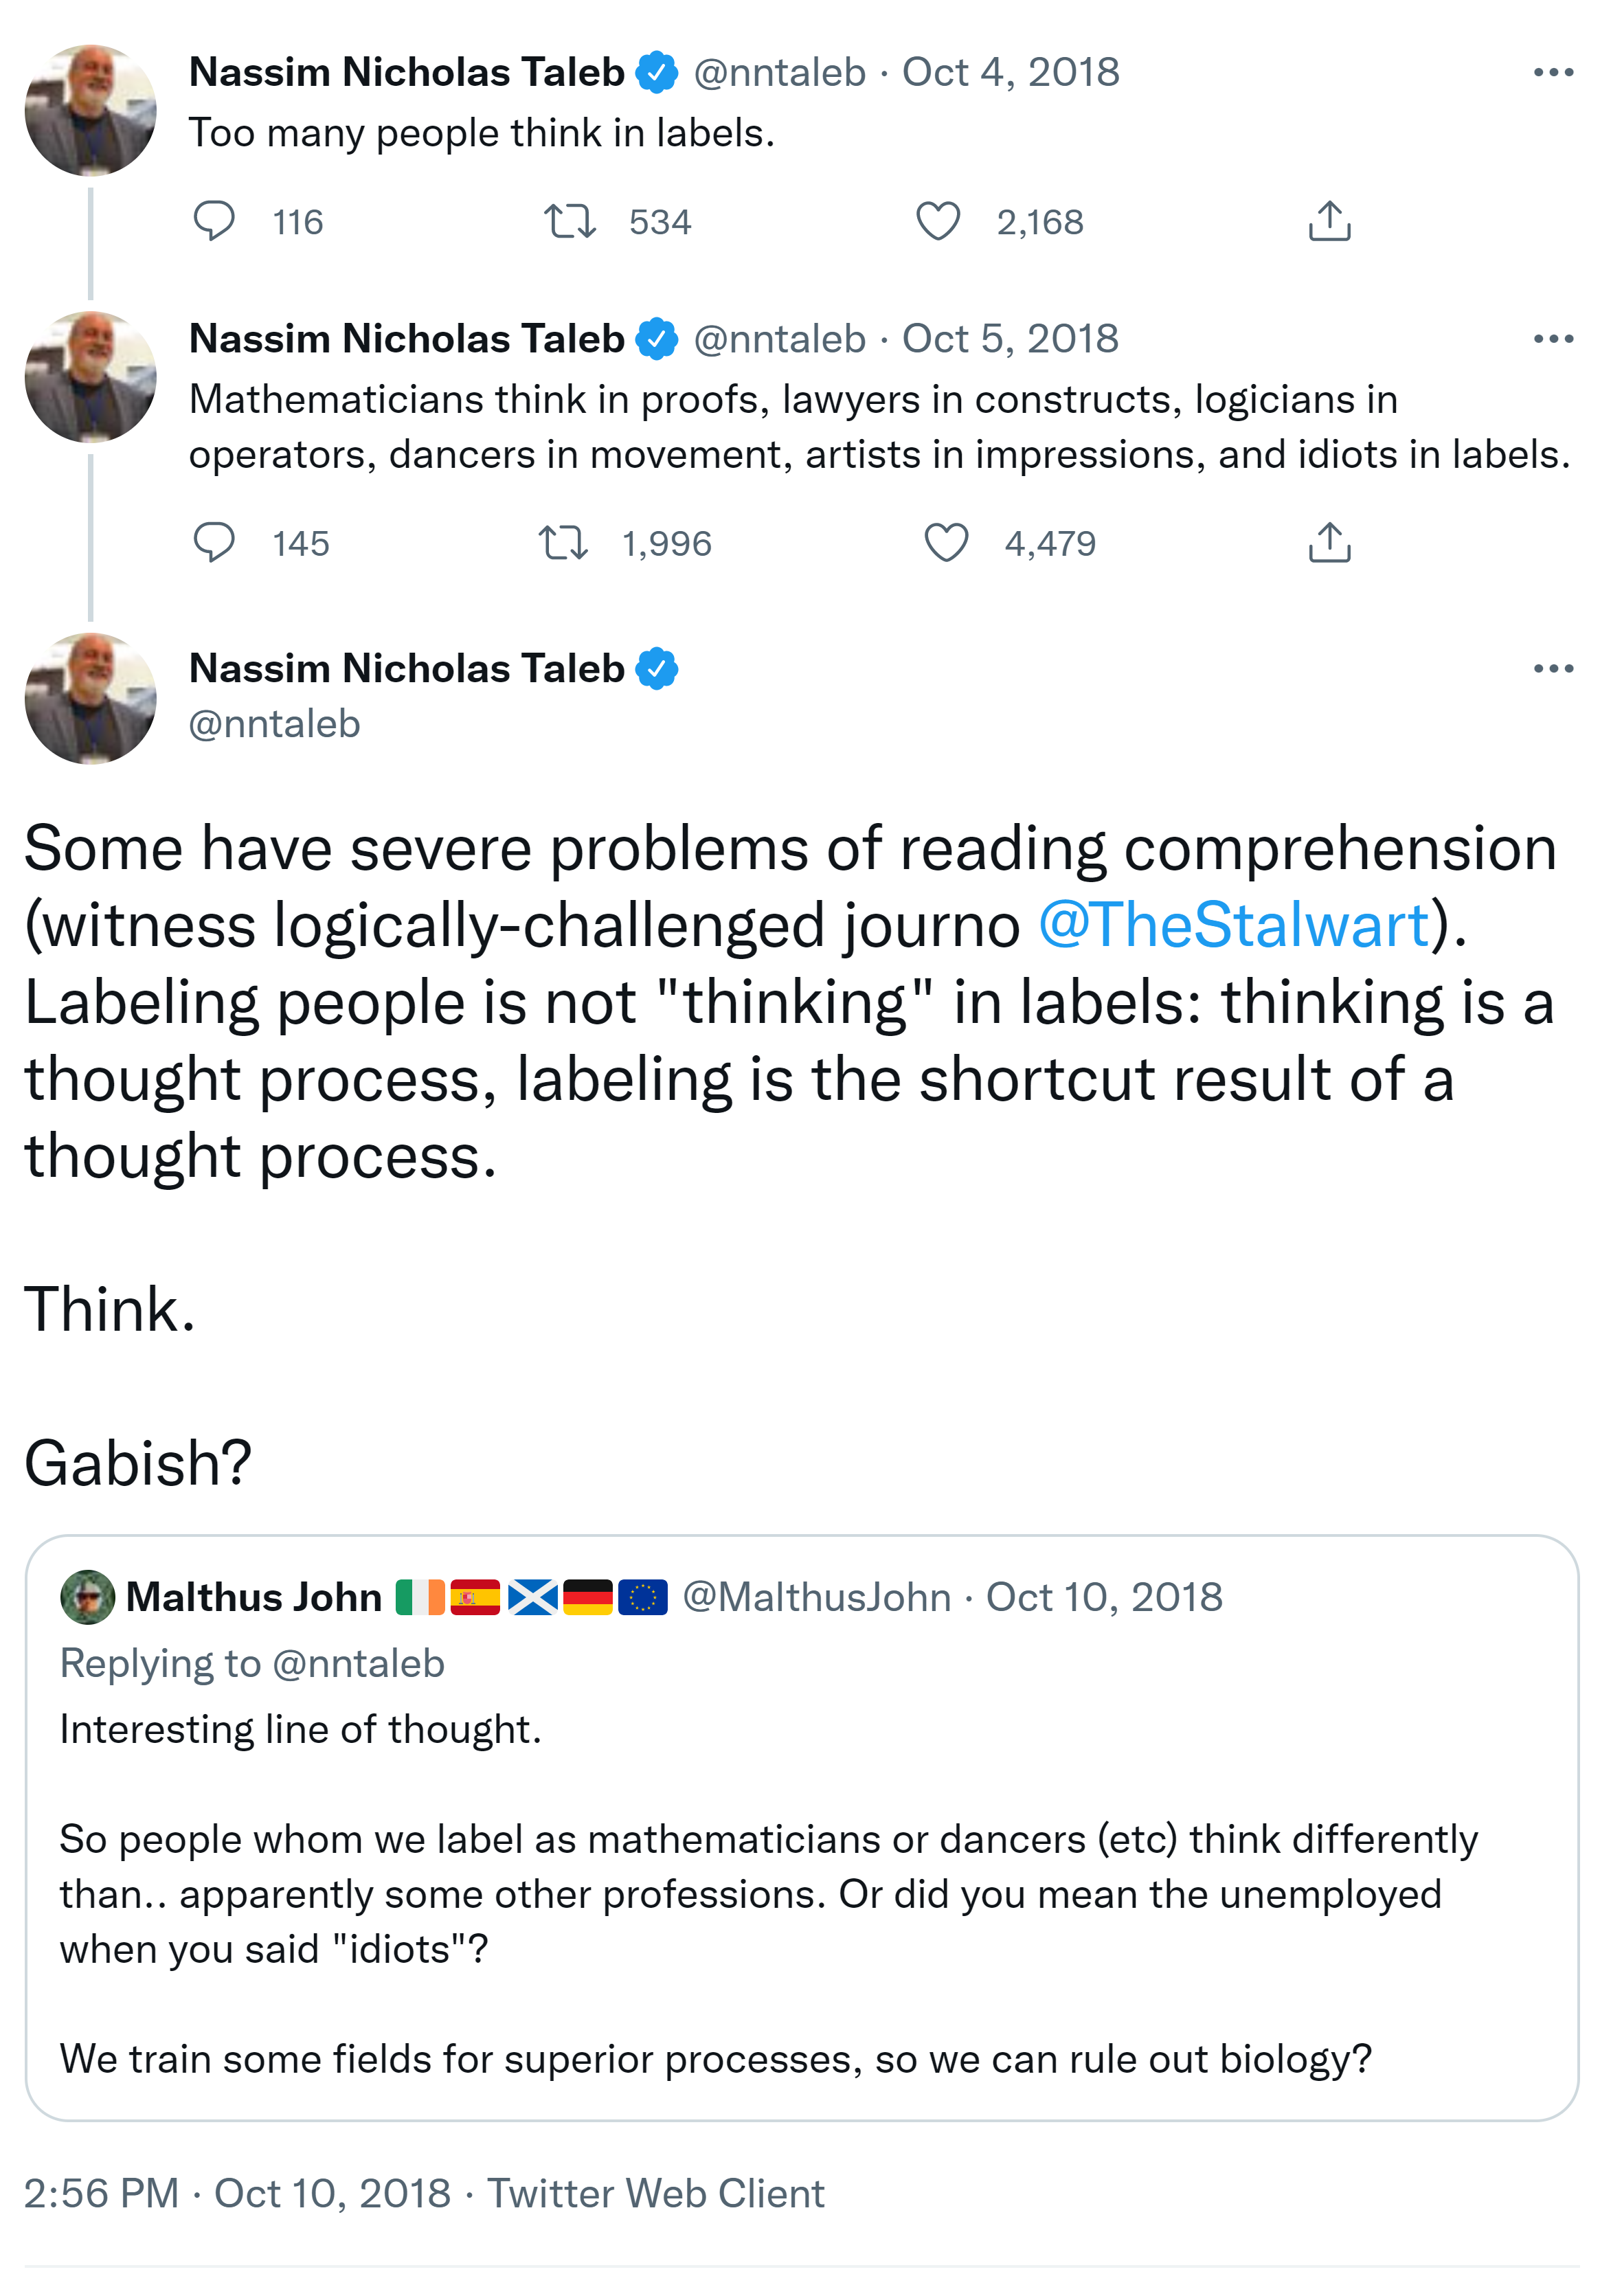Reply to the Oct 4 tweet
The image size is (1600, 2296).
214,221
